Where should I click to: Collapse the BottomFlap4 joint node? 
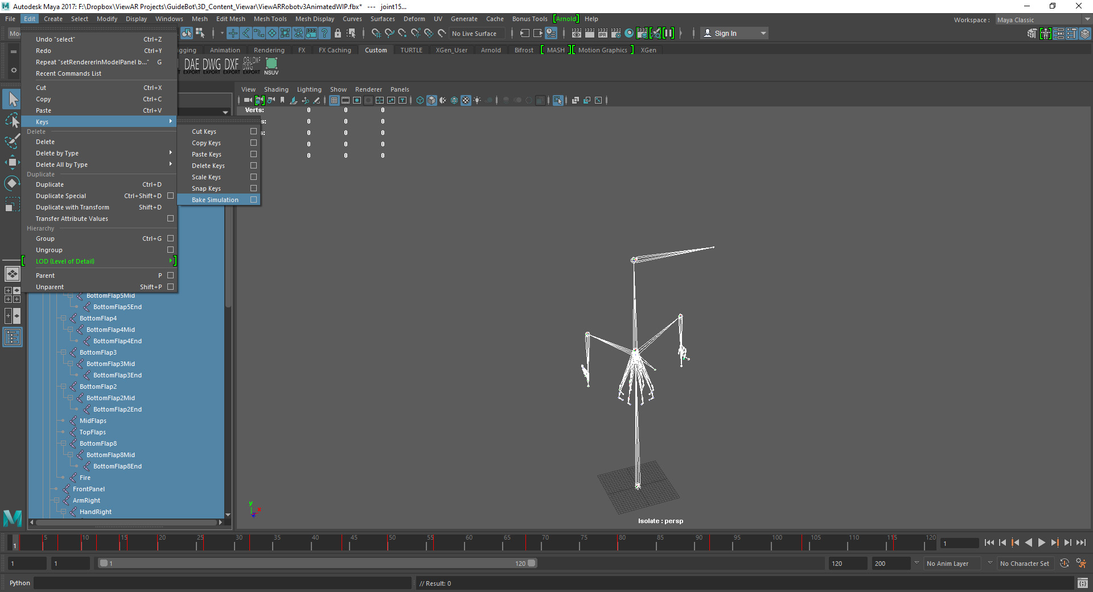(63, 318)
